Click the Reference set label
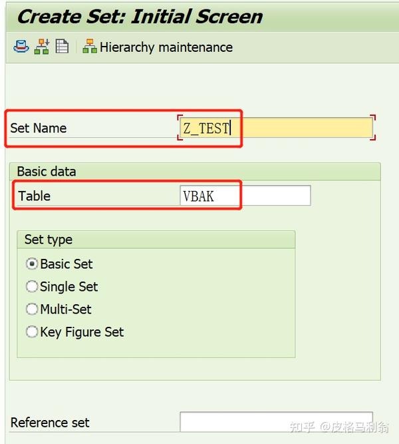This screenshot has height=444, width=399. [x=50, y=423]
